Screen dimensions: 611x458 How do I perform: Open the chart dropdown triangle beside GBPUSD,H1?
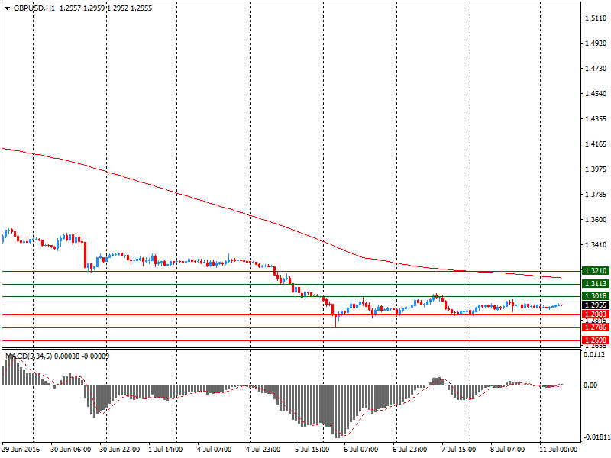click(x=7, y=8)
